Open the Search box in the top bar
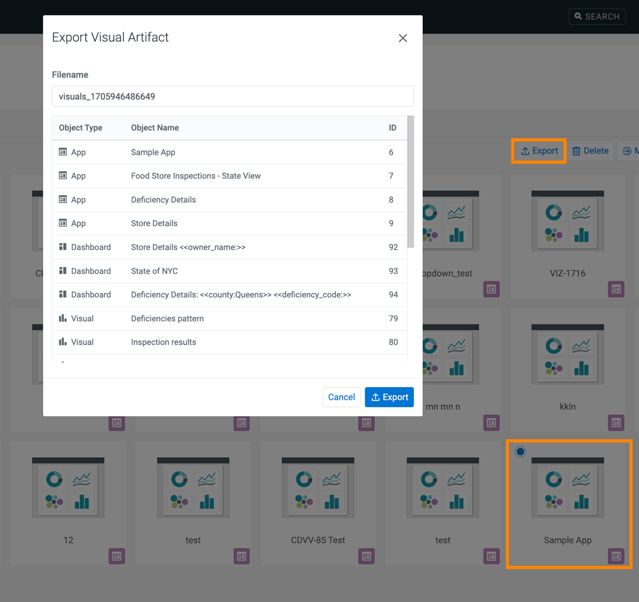 coord(597,16)
